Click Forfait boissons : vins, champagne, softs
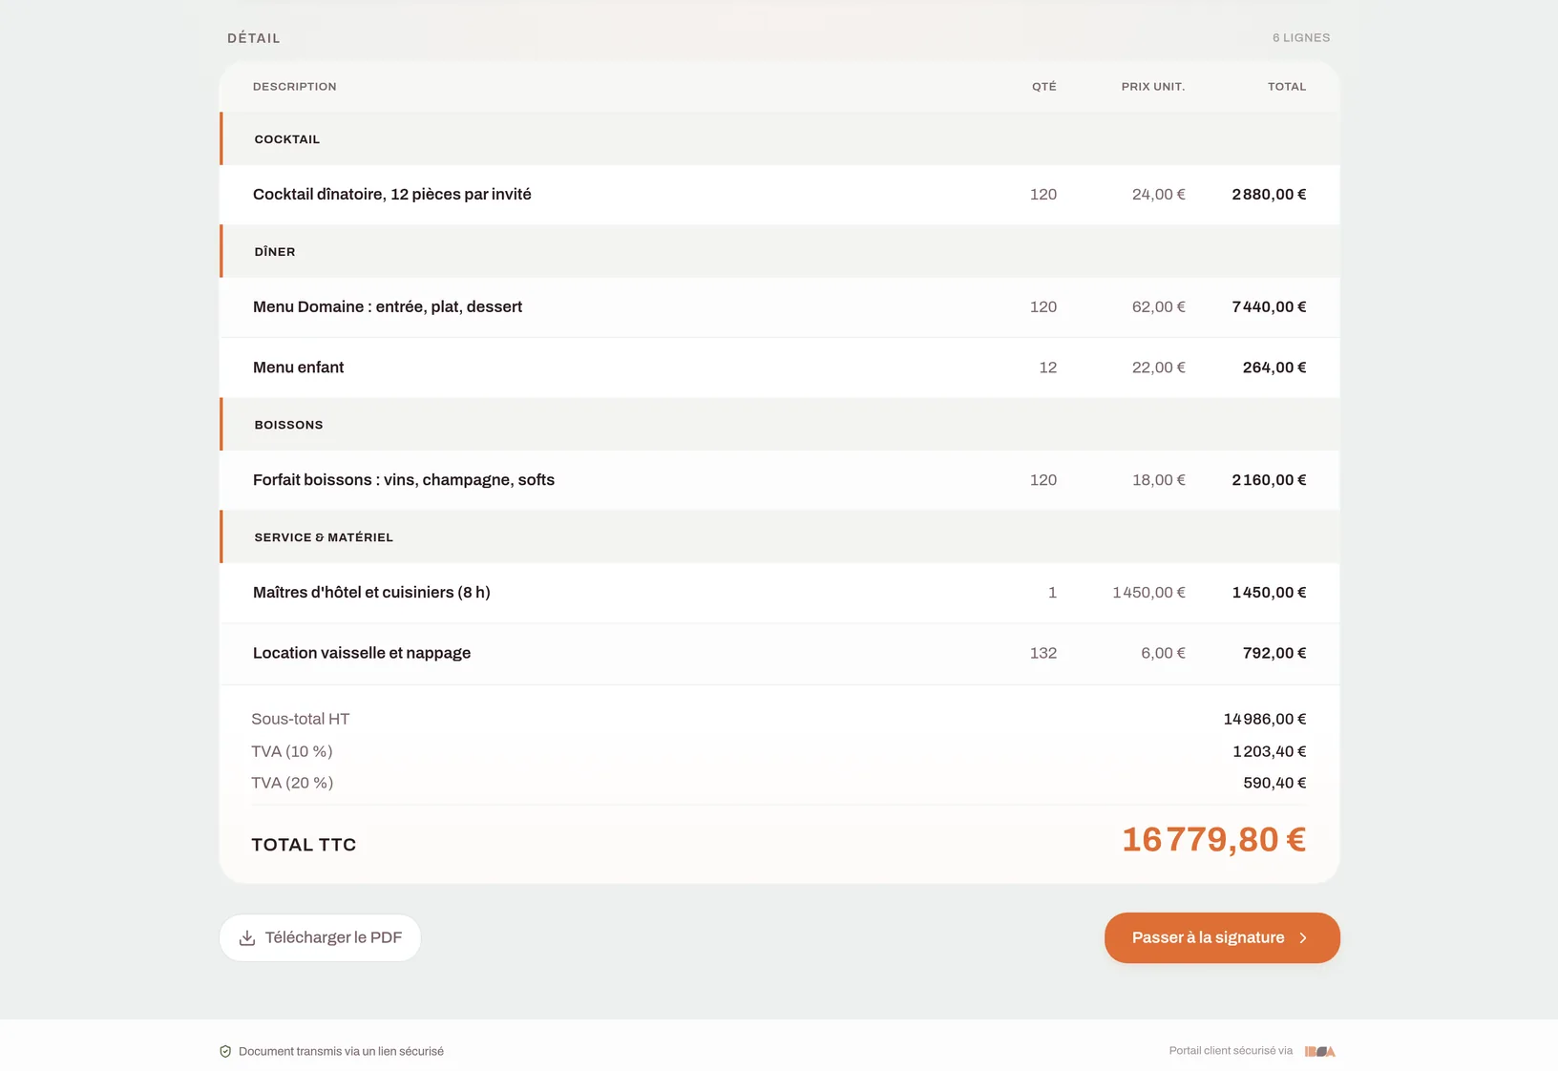 (x=404, y=480)
